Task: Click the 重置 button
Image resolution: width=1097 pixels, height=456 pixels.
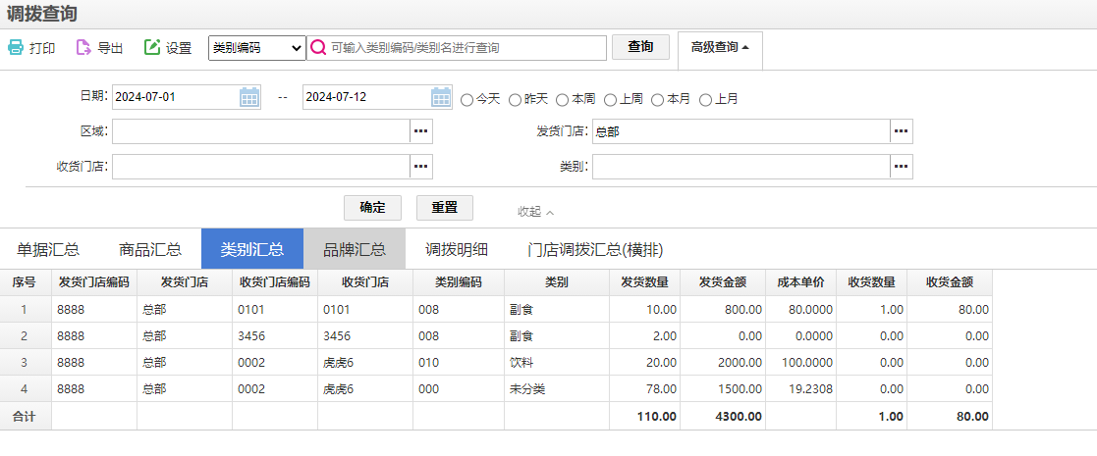Action: (x=444, y=207)
